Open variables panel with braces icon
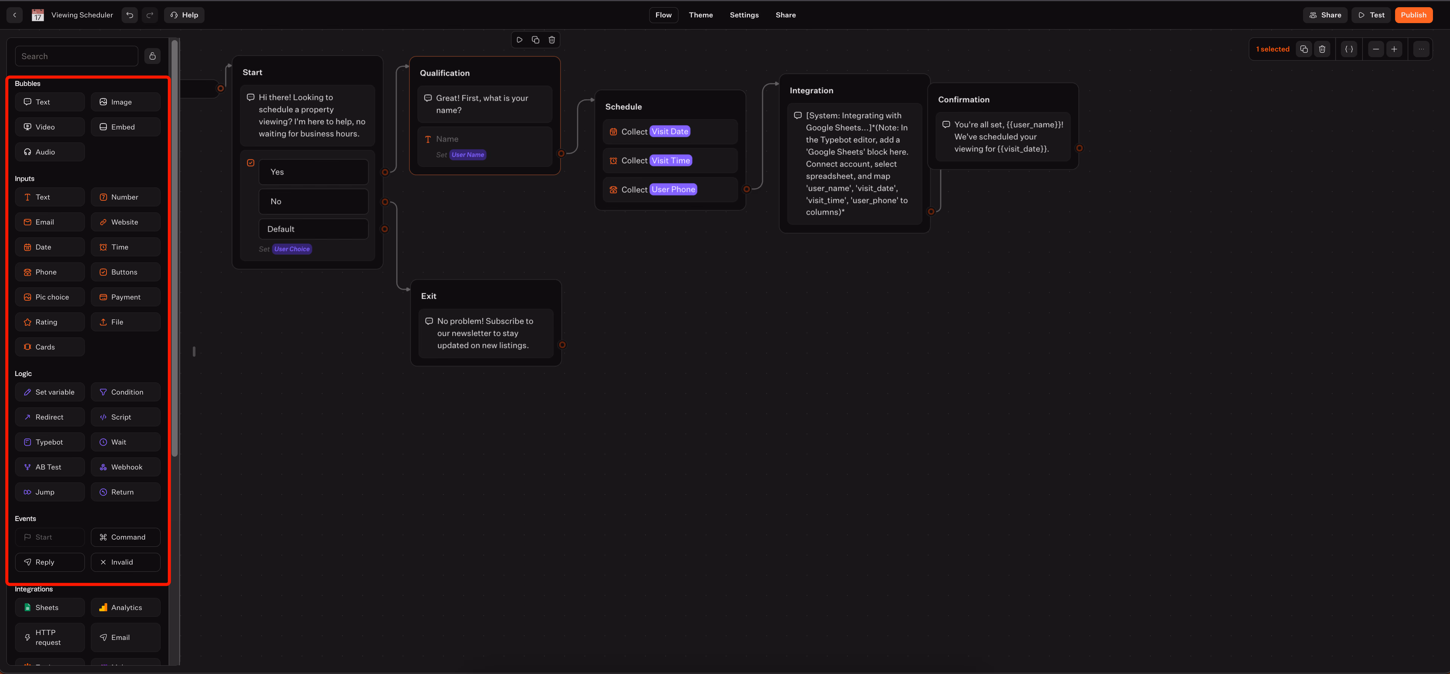The image size is (1450, 674). click(x=1349, y=50)
